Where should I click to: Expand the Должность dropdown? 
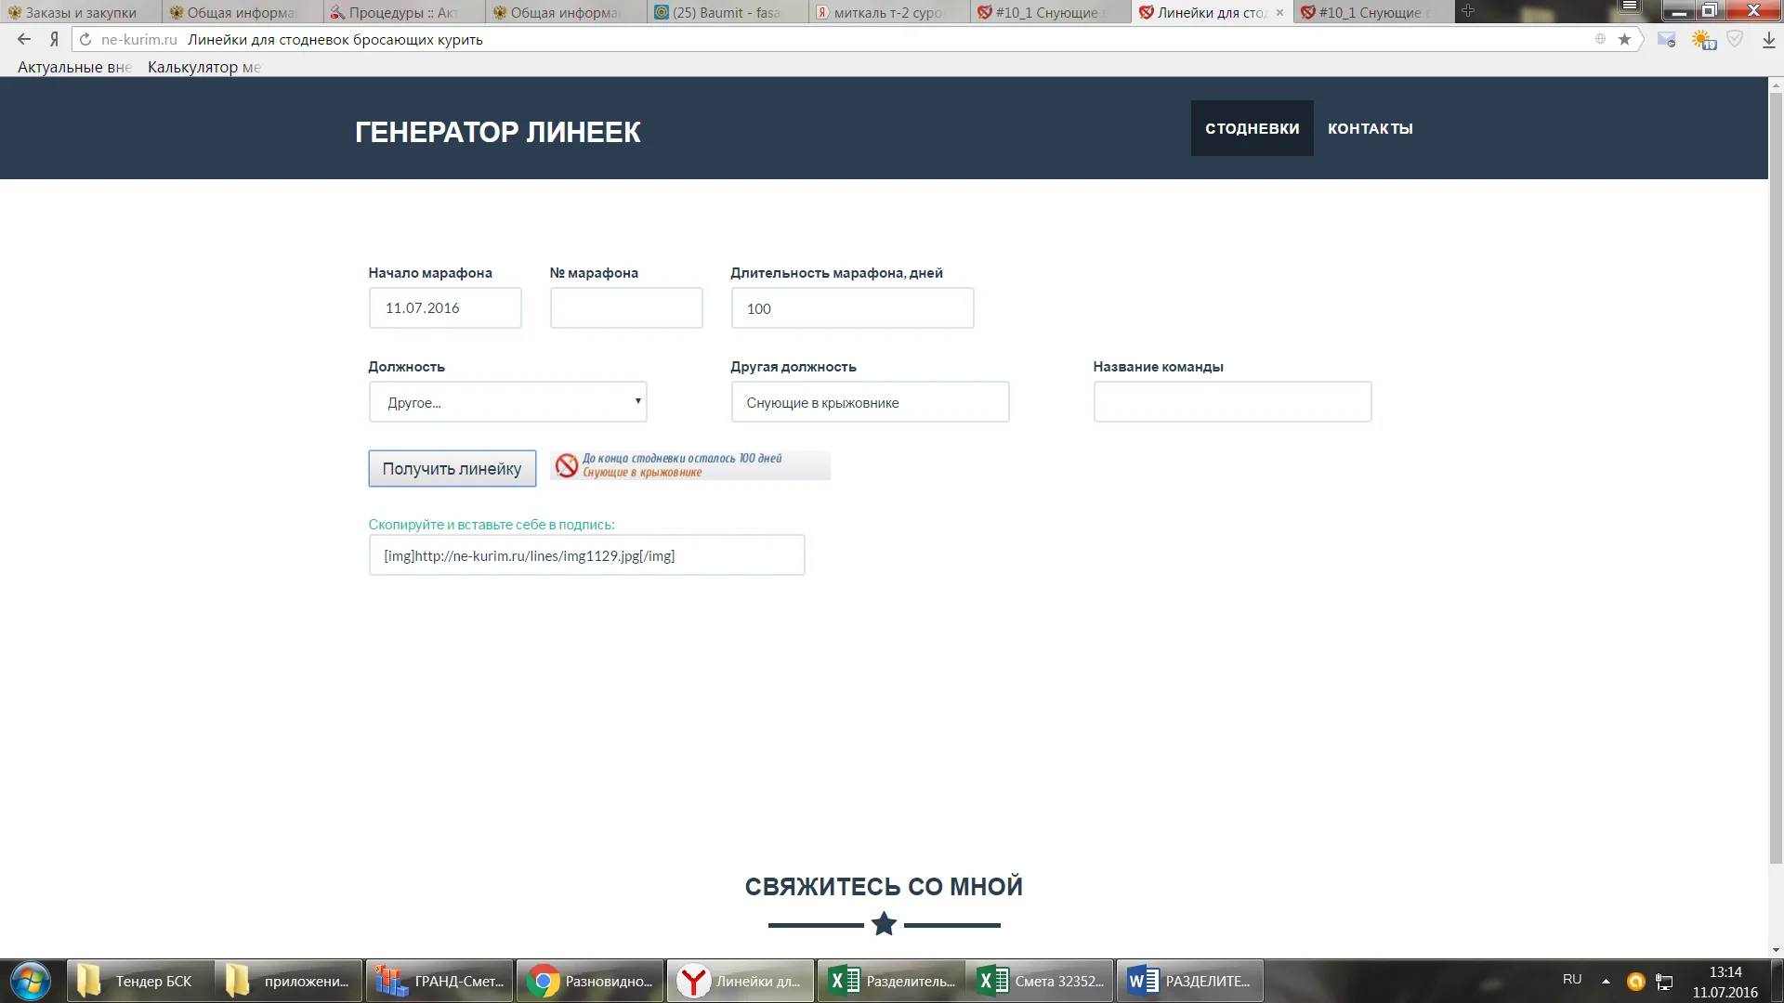pos(507,402)
